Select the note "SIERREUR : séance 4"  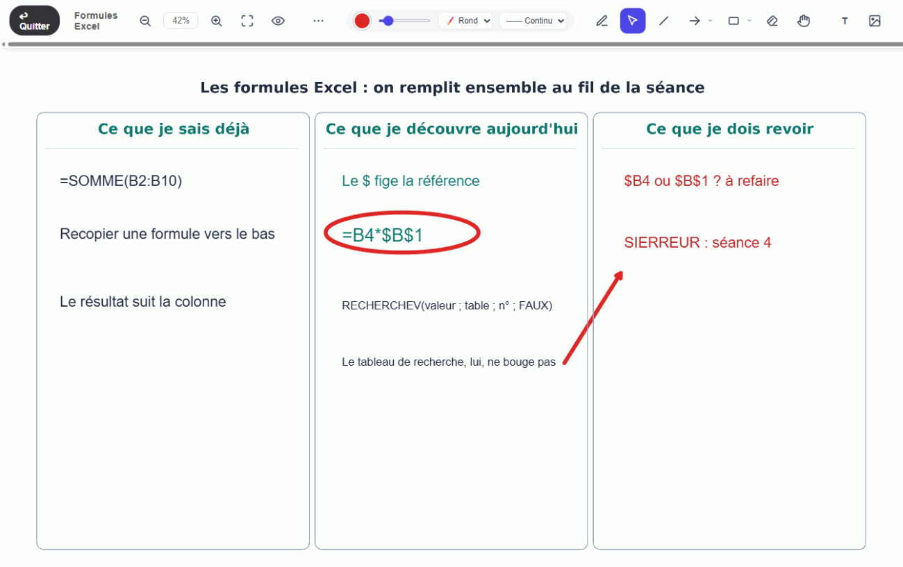(x=697, y=243)
